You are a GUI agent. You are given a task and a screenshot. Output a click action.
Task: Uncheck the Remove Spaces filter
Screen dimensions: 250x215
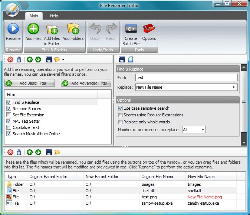[x=9, y=109]
